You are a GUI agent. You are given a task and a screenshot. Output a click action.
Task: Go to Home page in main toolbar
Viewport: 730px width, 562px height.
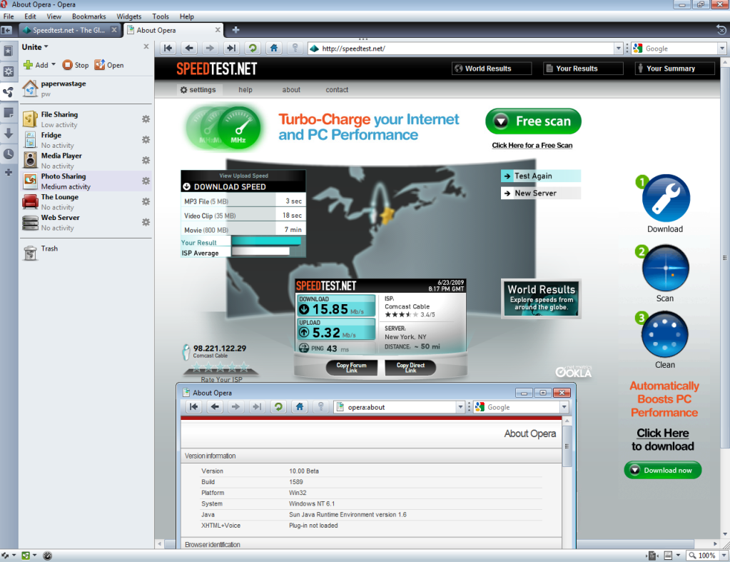pyautogui.click(x=274, y=48)
